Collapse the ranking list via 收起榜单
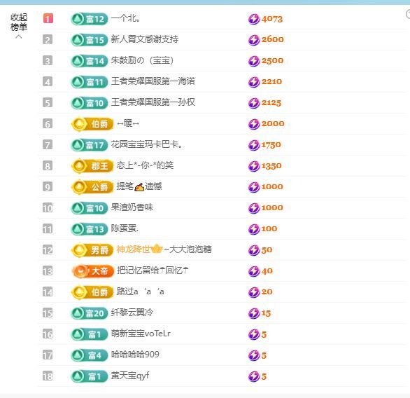The height and width of the screenshot is (398, 410). 19,22
